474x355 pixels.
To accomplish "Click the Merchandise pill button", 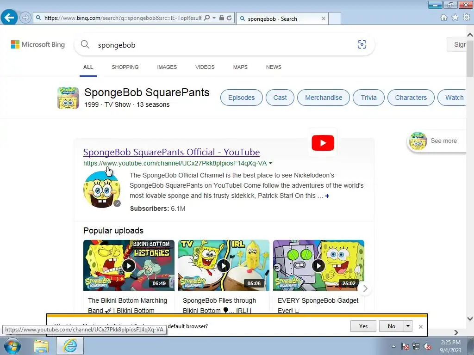I will 324,98.
